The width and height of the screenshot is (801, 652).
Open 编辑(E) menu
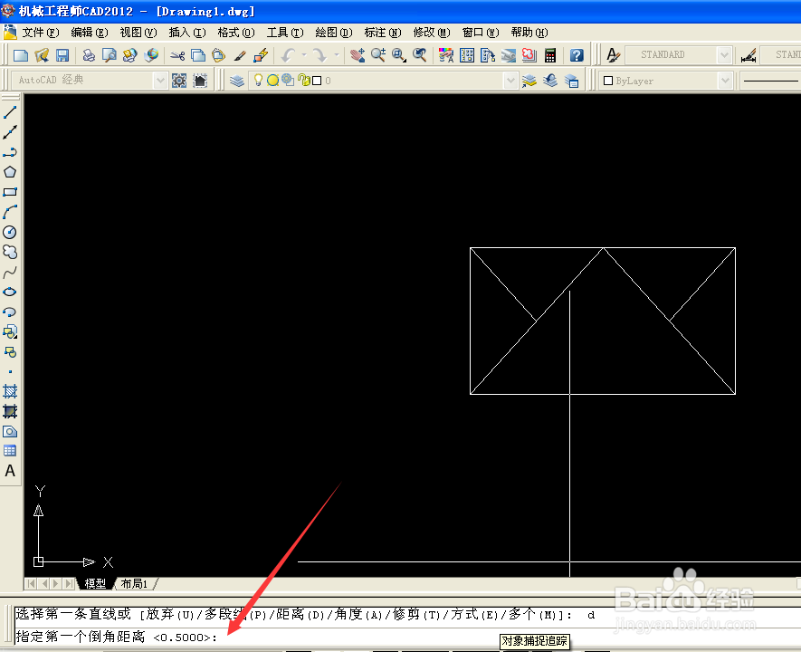pyautogui.click(x=90, y=33)
